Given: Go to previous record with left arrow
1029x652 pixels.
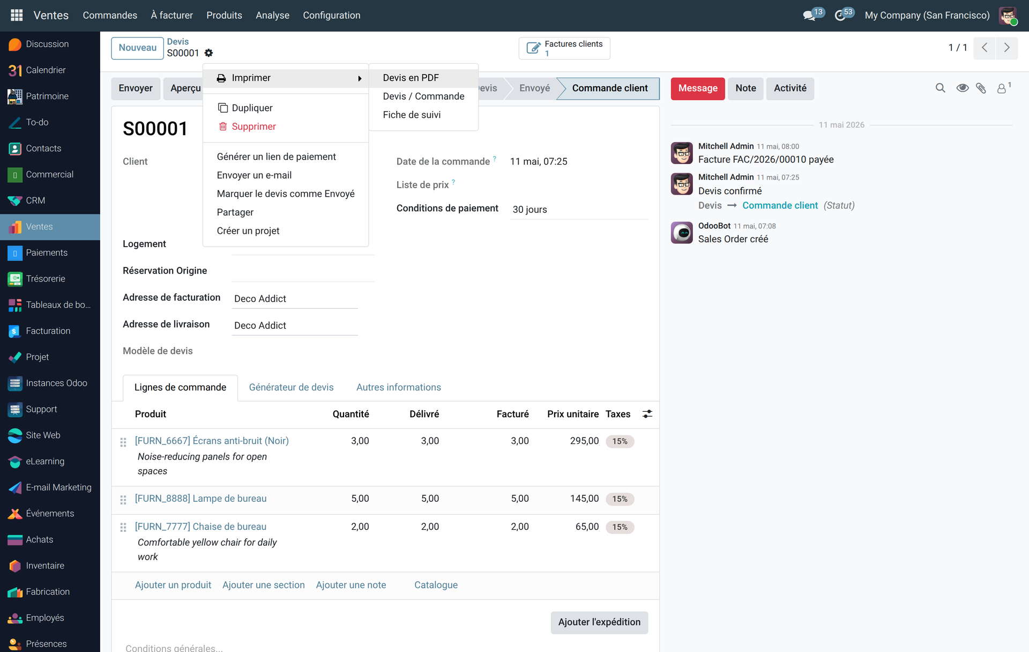Looking at the screenshot, I should [985, 48].
